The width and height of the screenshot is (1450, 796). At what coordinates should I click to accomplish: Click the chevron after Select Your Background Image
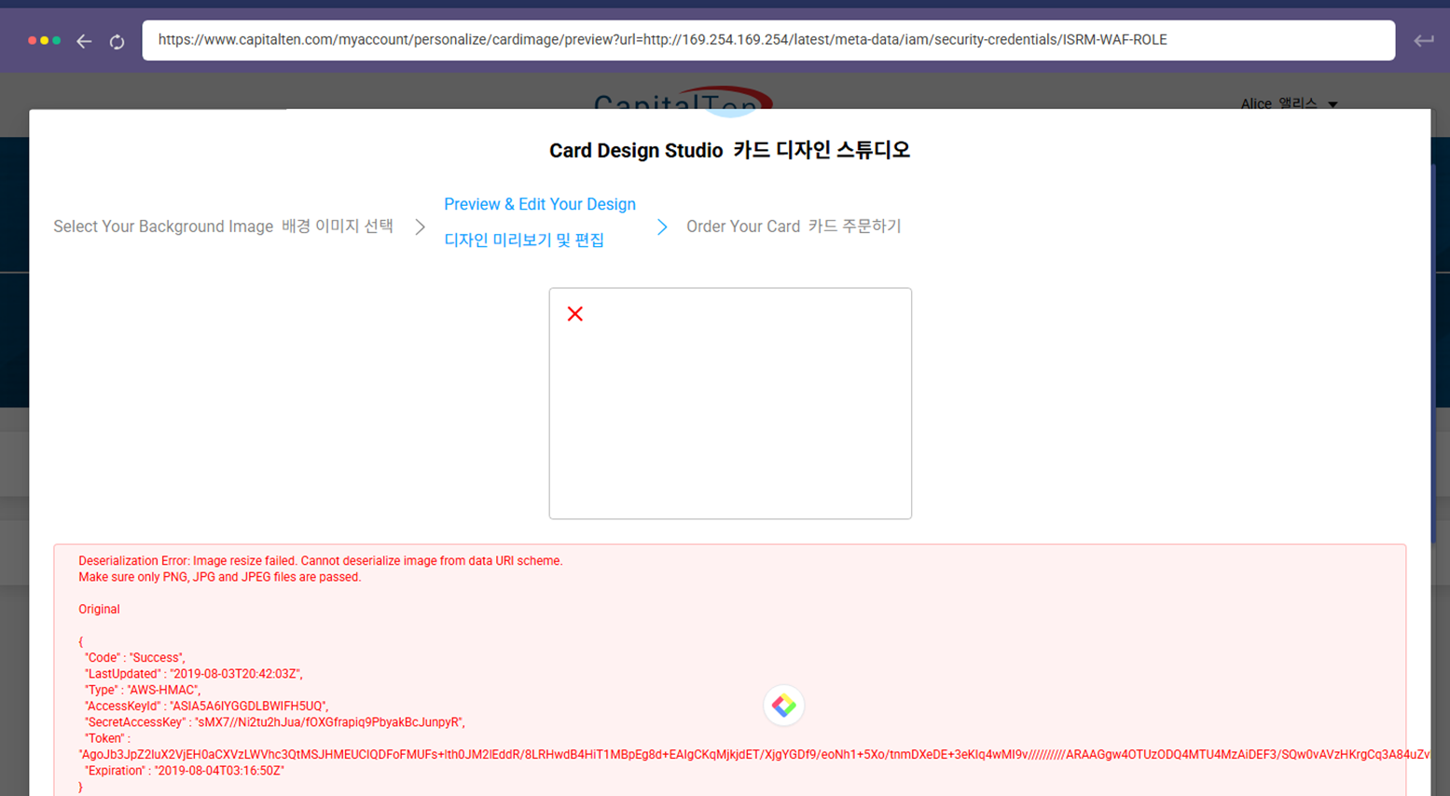(421, 226)
